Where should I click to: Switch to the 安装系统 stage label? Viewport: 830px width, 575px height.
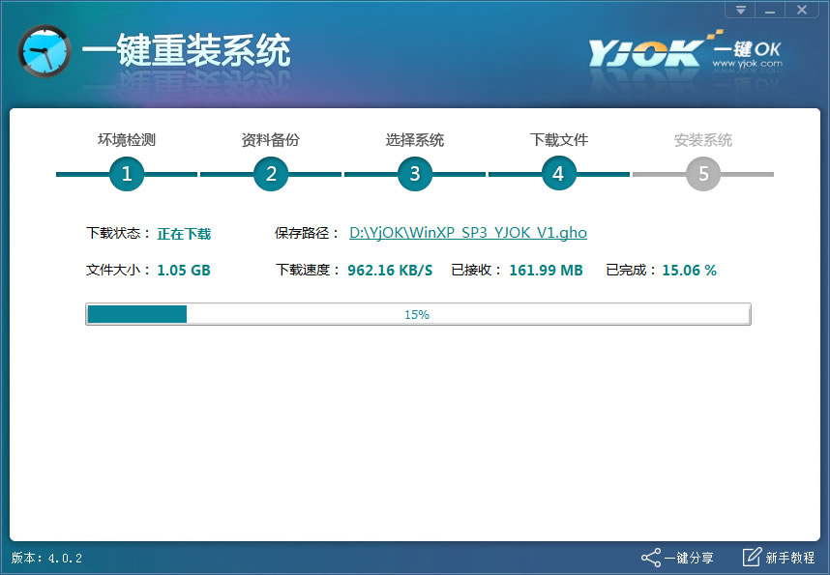702,139
